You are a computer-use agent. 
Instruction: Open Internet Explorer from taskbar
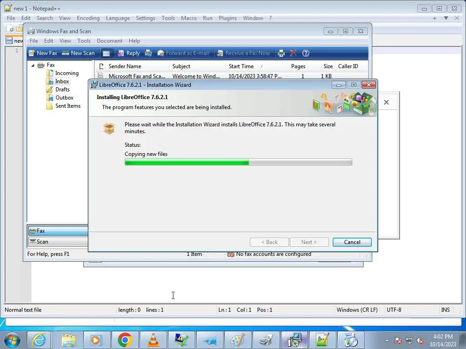coord(39,340)
